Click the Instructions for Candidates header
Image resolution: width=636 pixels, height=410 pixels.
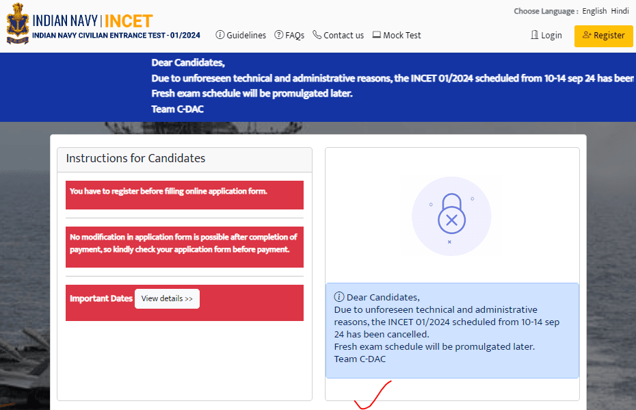(x=135, y=158)
